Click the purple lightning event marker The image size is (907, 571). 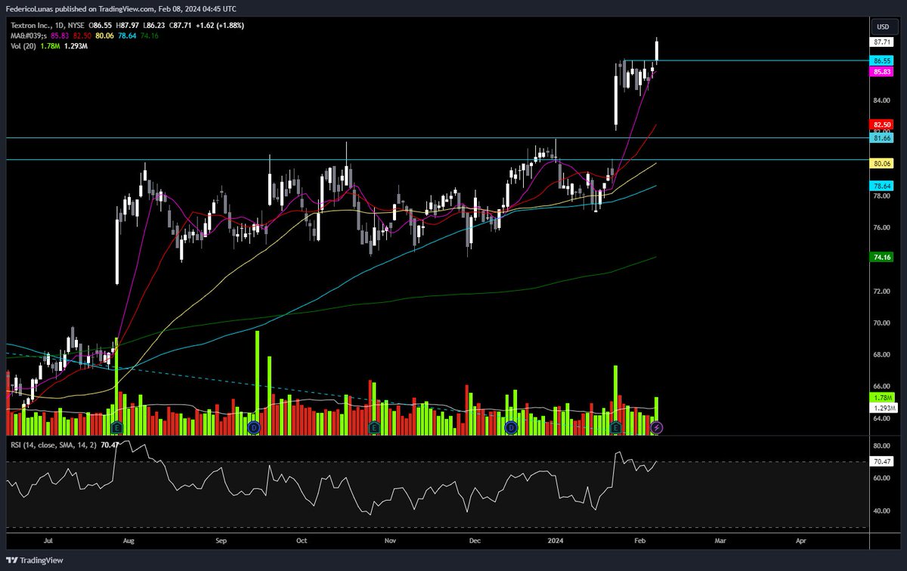pos(657,427)
